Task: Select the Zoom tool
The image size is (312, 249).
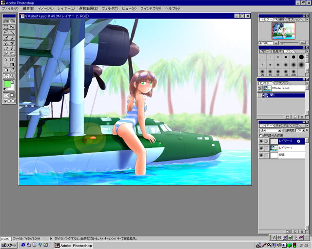Action: [x=12, y=76]
